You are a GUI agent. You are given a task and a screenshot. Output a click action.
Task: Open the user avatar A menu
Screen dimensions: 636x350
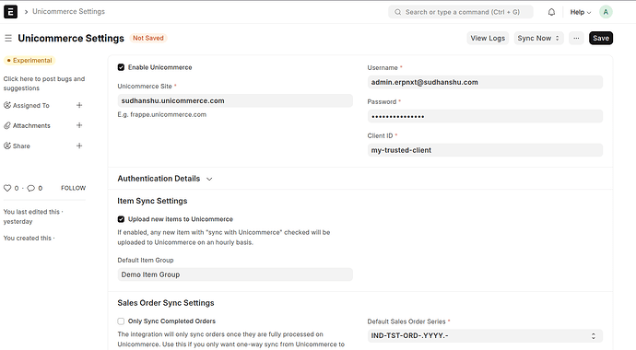click(x=606, y=12)
